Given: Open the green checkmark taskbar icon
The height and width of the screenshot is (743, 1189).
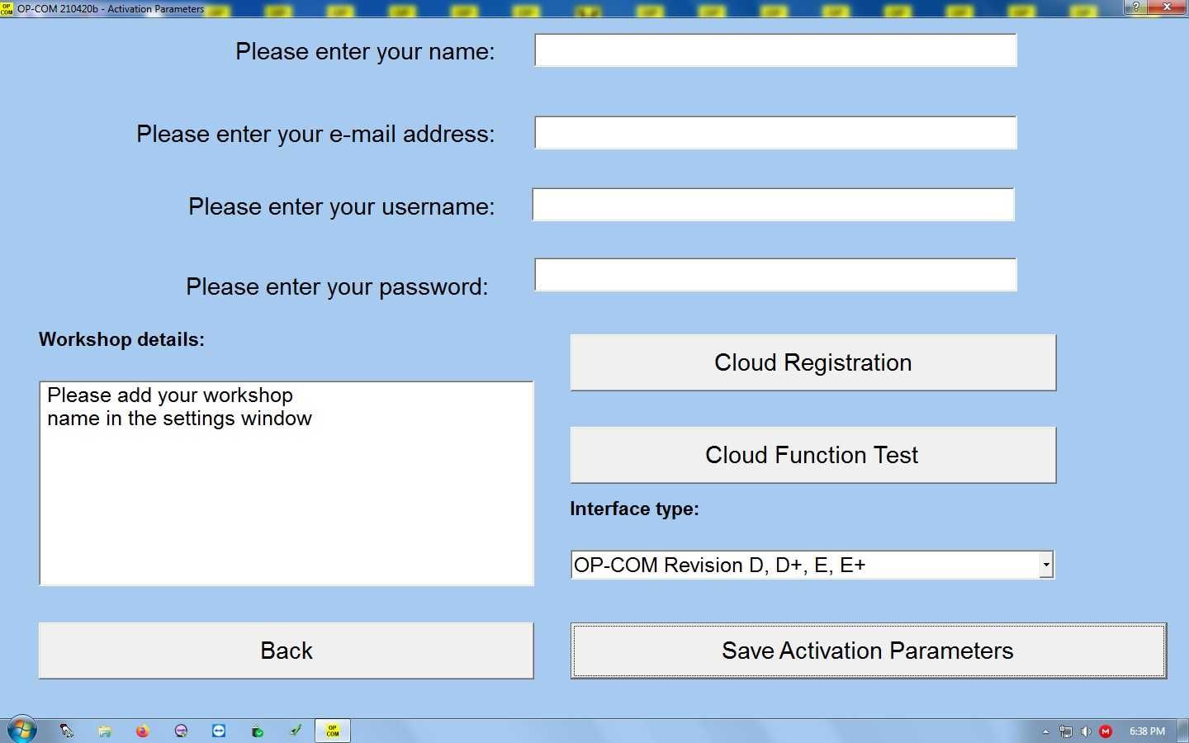Looking at the screenshot, I should 295,731.
